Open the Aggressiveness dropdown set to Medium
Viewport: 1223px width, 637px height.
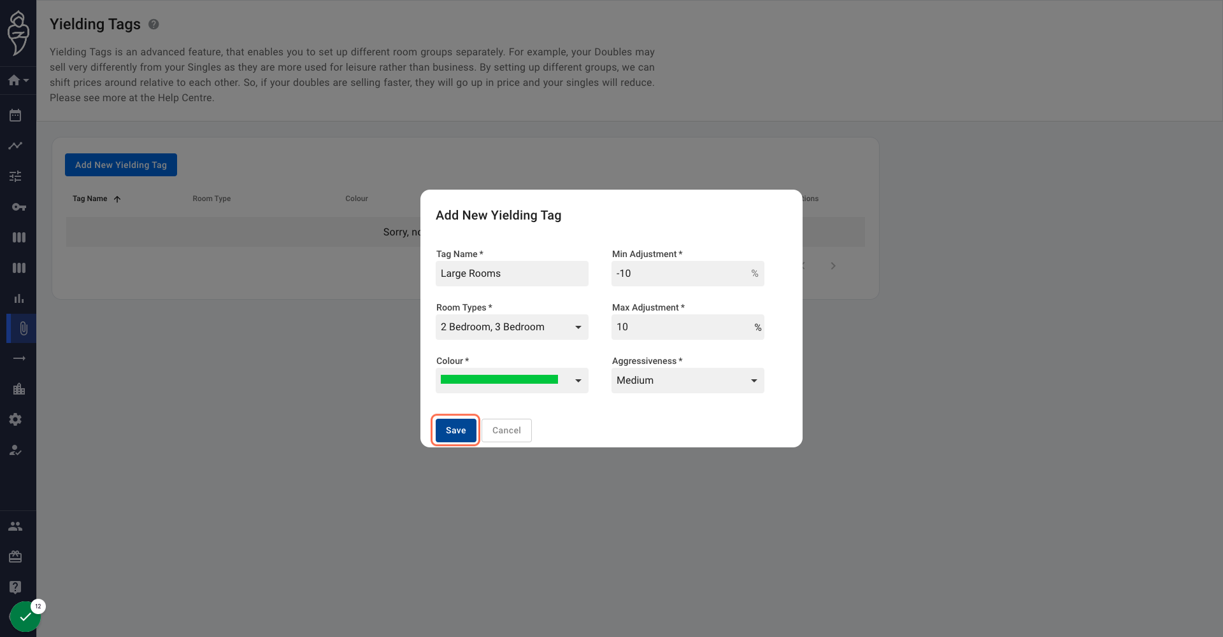point(688,381)
